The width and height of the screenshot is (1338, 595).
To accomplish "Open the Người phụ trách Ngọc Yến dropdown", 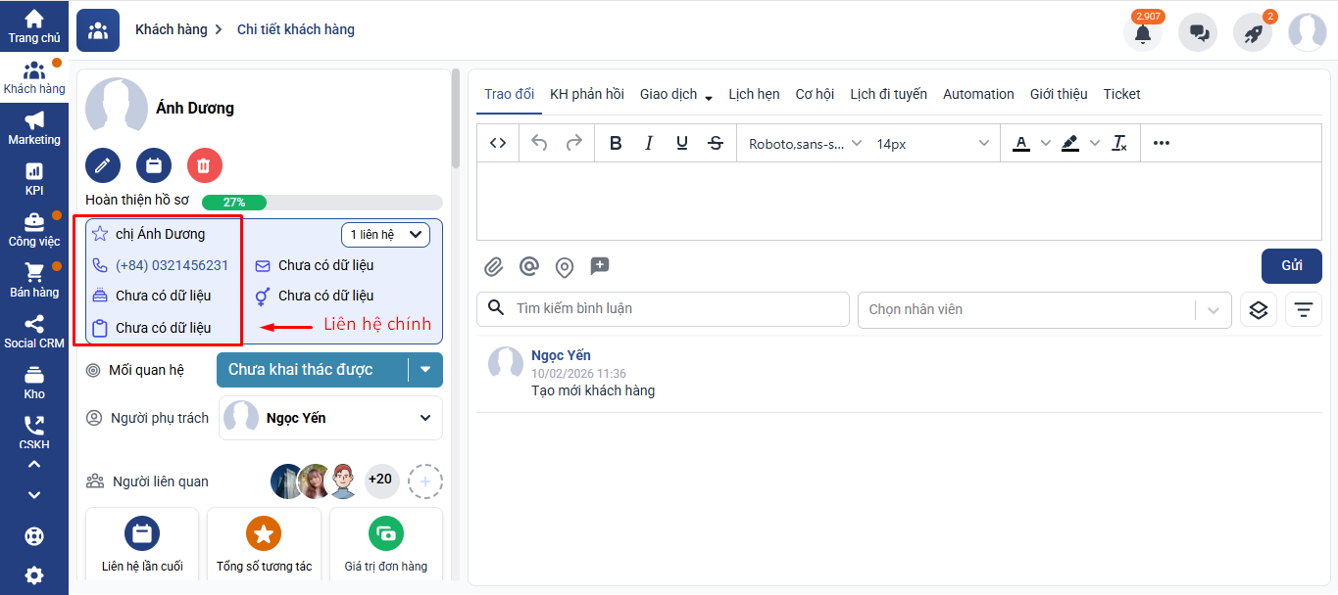I will pyautogui.click(x=330, y=418).
